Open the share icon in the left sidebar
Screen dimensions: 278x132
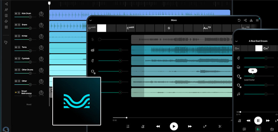click(7, 4)
